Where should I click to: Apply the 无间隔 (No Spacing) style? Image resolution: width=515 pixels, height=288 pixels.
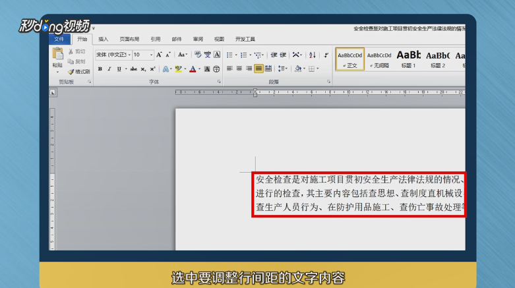click(x=379, y=59)
